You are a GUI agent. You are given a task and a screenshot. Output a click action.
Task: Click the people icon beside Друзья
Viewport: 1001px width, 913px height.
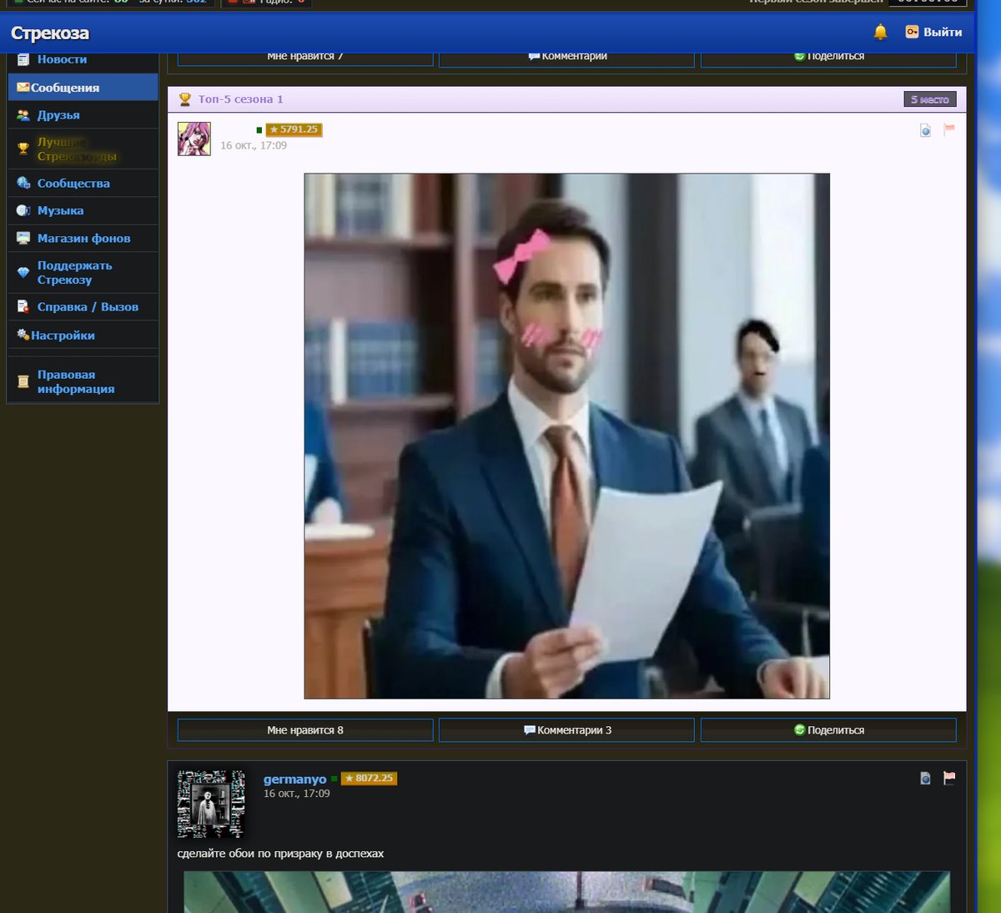pos(23,115)
